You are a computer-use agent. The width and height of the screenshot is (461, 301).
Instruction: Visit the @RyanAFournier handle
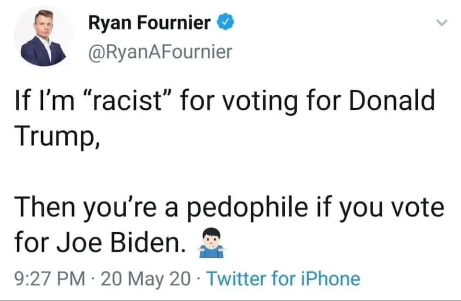coord(159,51)
